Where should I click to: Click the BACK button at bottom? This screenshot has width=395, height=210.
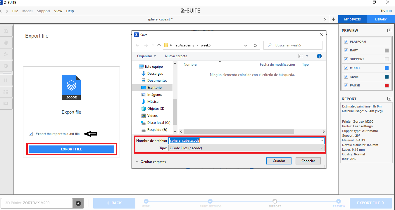tap(114, 203)
